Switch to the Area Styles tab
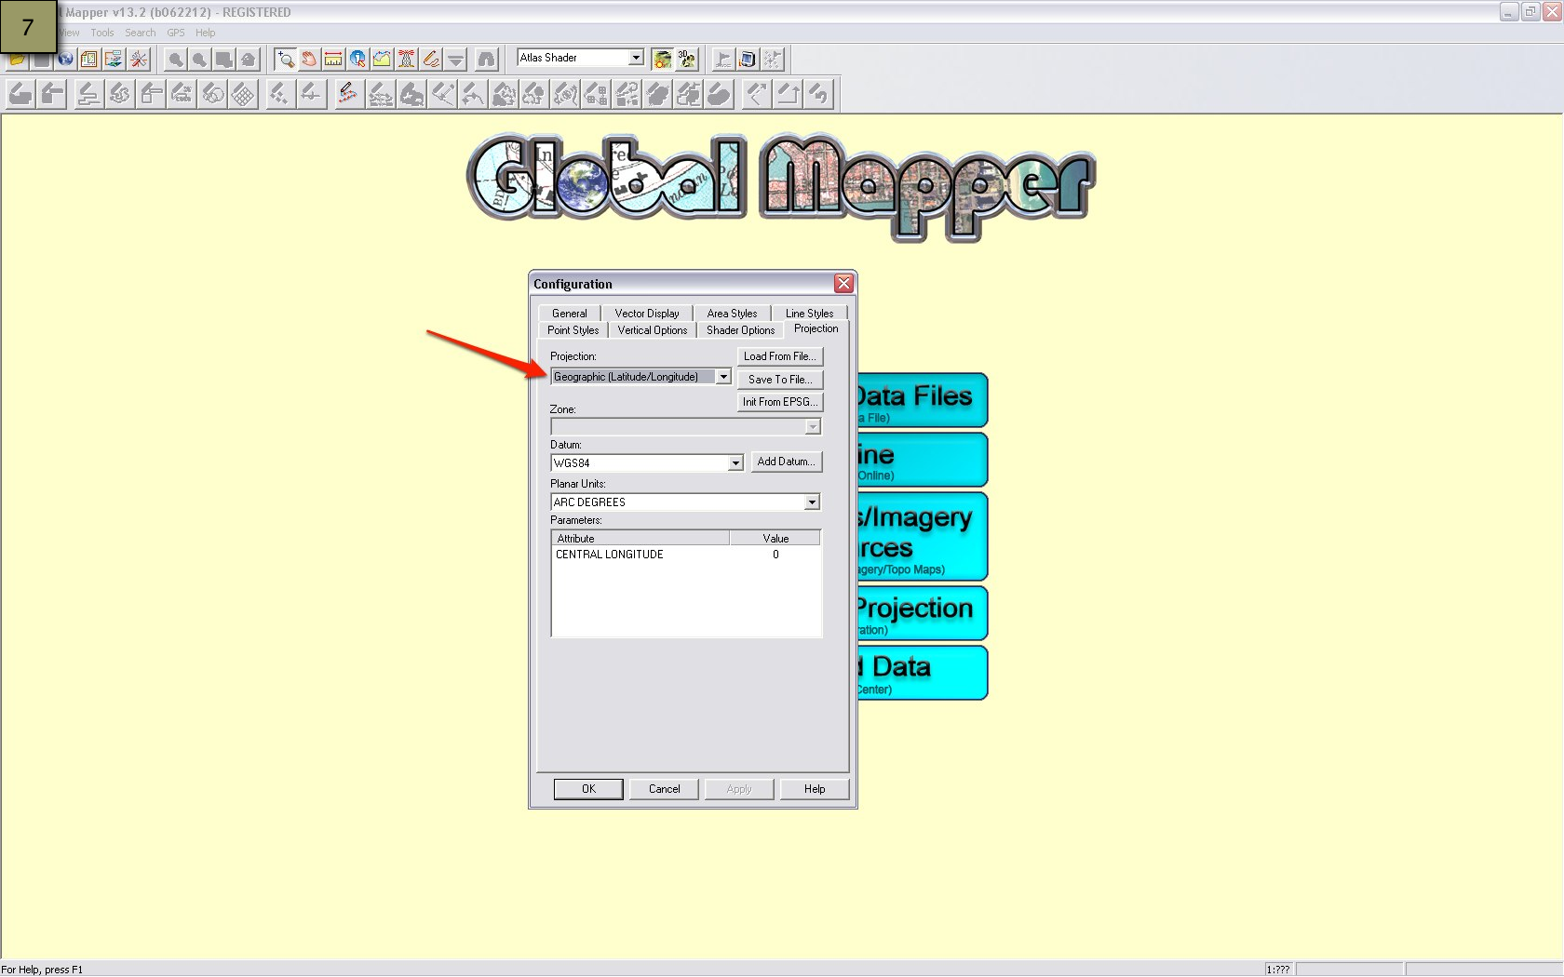Image resolution: width=1564 pixels, height=977 pixels. (x=732, y=314)
